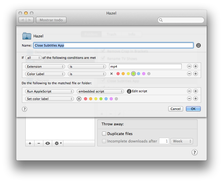Set the orange color label in the action row
Viewport: 223px width, 183px height.
pos(91,99)
